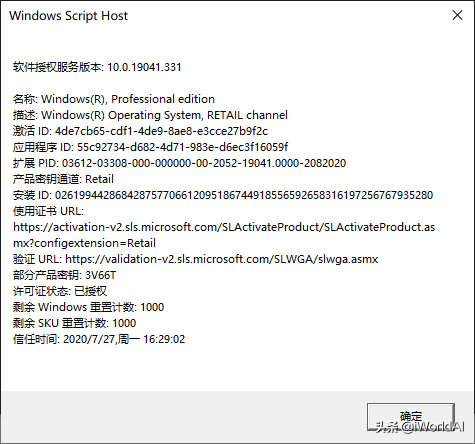The image size is (475, 444).
Task: Click the 部分产品密钥 3V66T line
Action: click(64, 275)
